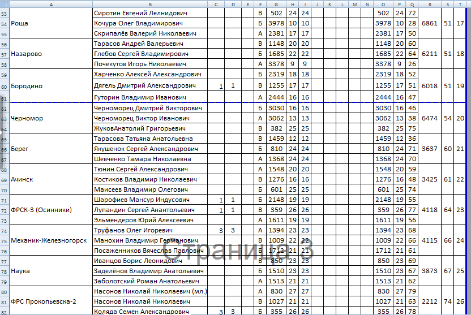Select column A header

pos(52,4)
